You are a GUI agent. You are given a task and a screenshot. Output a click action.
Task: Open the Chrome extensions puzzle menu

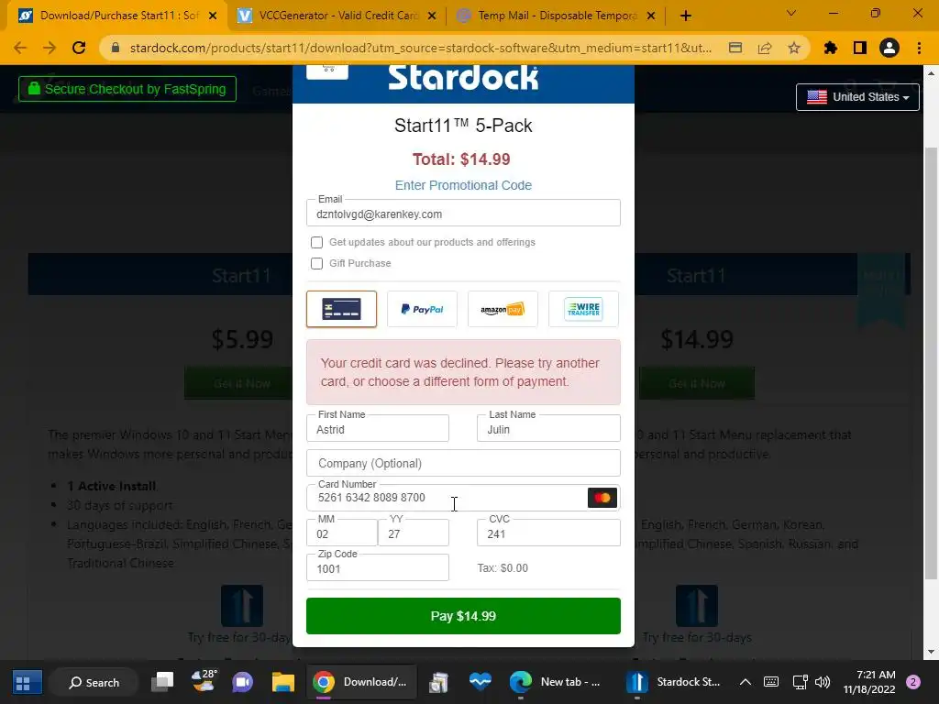pyautogui.click(x=830, y=48)
